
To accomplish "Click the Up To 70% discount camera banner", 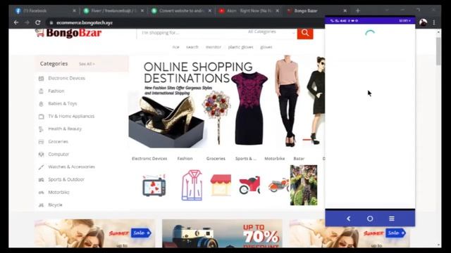I will (222, 233).
